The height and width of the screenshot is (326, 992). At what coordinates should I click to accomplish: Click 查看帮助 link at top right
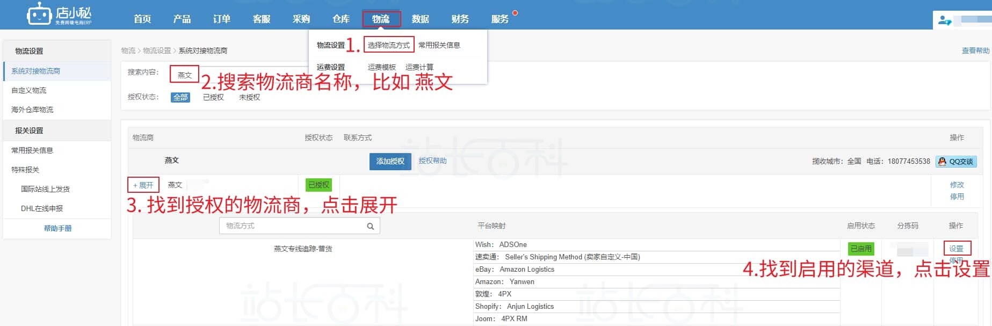[975, 50]
